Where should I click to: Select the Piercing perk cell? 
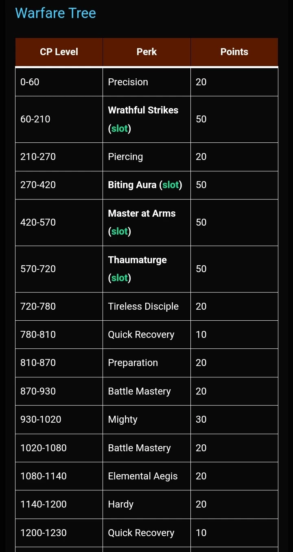click(125, 157)
